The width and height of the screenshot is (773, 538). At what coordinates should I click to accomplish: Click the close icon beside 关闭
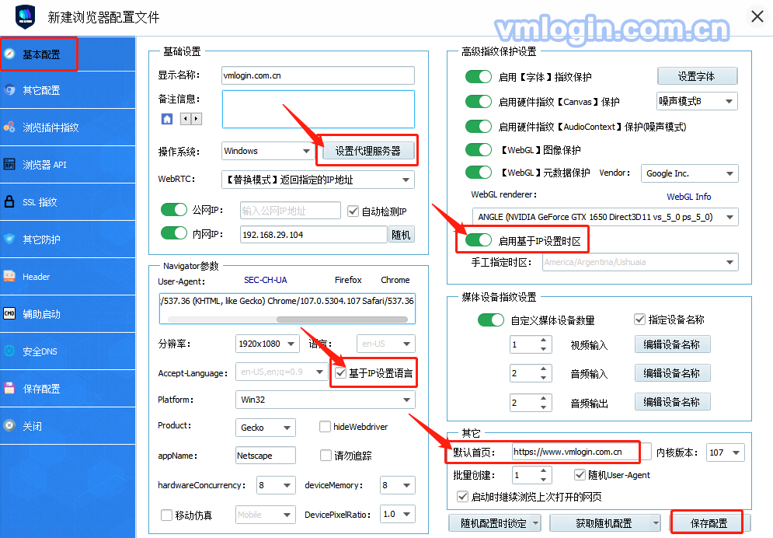(x=9, y=425)
